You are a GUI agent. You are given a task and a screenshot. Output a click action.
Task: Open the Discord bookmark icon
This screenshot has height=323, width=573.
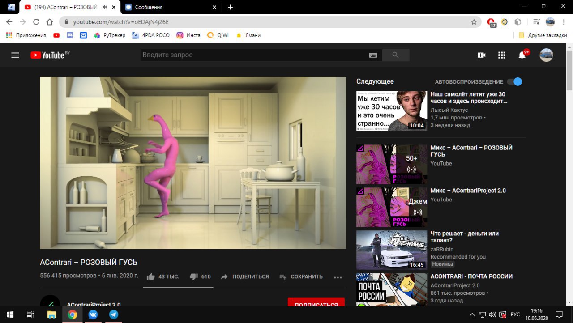[x=70, y=35]
